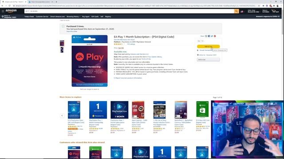Expand the Add to List dropdown

click(208, 60)
